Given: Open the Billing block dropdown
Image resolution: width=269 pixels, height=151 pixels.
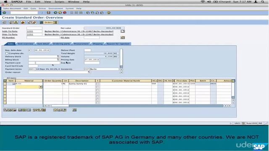Looking at the screenshot, I should (58, 60).
